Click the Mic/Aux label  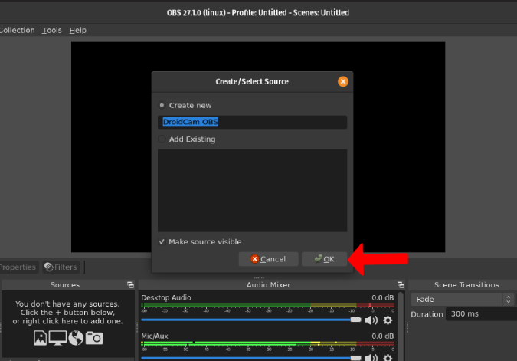click(155, 336)
